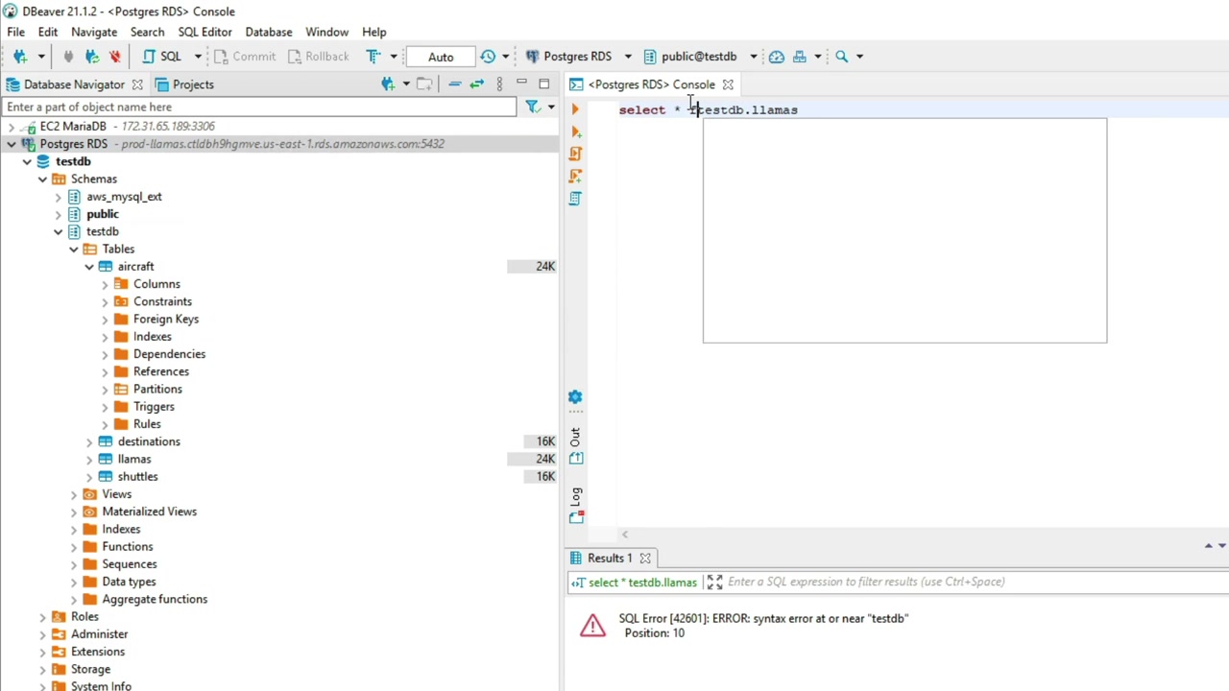Open the Database menu
The image size is (1229, 691).
(x=269, y=32)
